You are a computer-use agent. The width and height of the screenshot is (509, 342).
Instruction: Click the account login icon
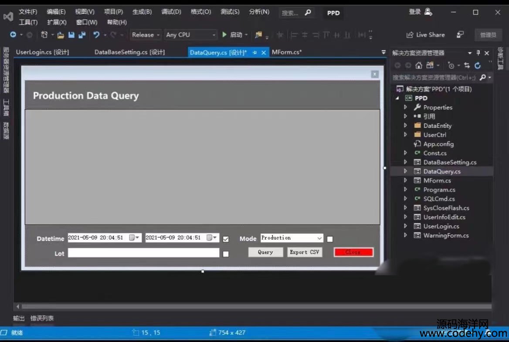[x=428, y=12]
